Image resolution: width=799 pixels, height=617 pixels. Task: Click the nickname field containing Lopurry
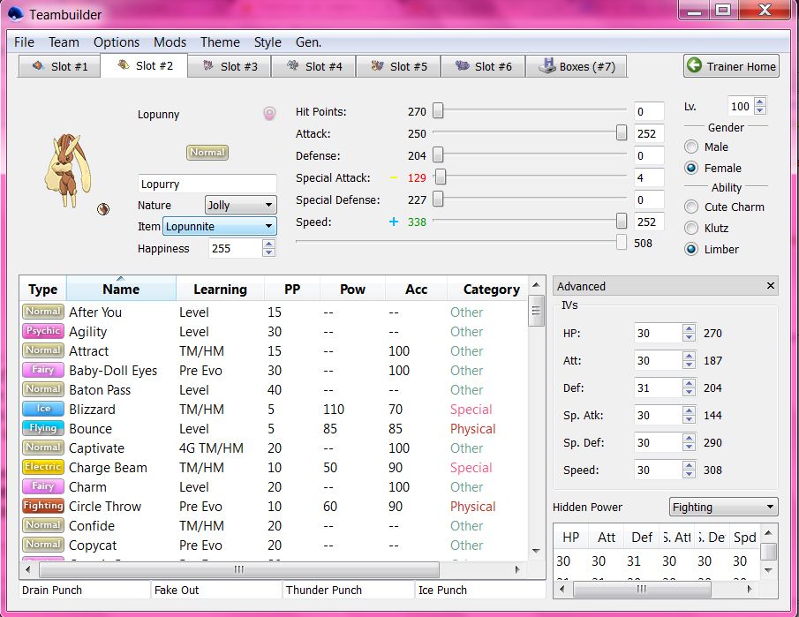point(207,184)
